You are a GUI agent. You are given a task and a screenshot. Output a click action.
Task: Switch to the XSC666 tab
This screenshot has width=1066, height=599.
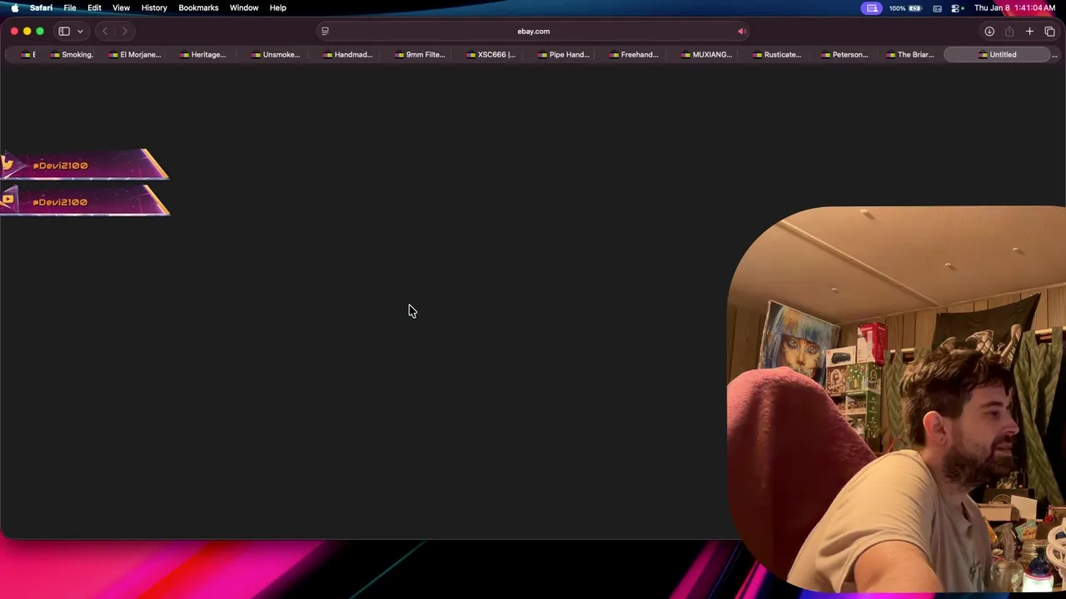[x=491, y=54]
